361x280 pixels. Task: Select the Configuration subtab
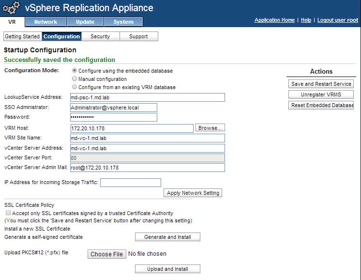(61, 36)
